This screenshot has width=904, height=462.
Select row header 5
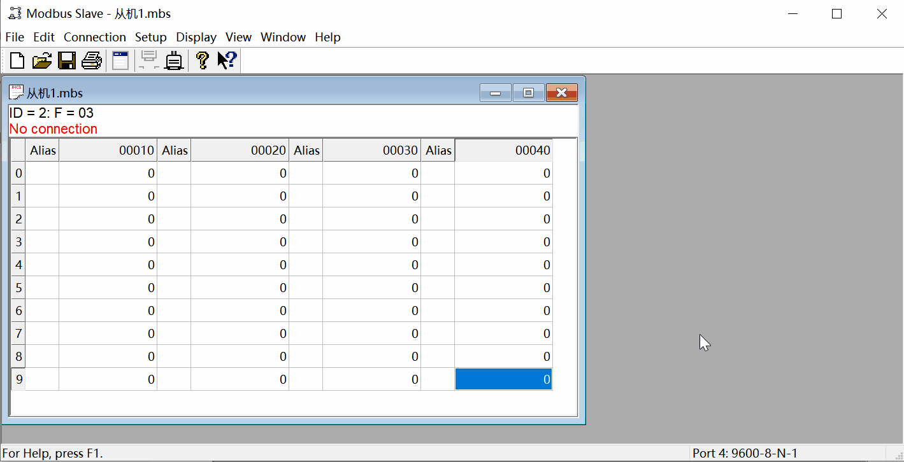[18, 288]
